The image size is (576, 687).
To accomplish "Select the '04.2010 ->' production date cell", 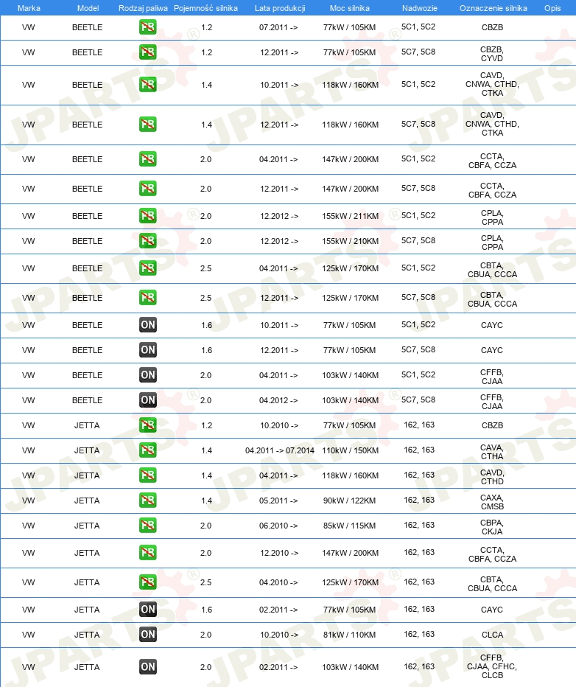I will [x=278, y=582].
